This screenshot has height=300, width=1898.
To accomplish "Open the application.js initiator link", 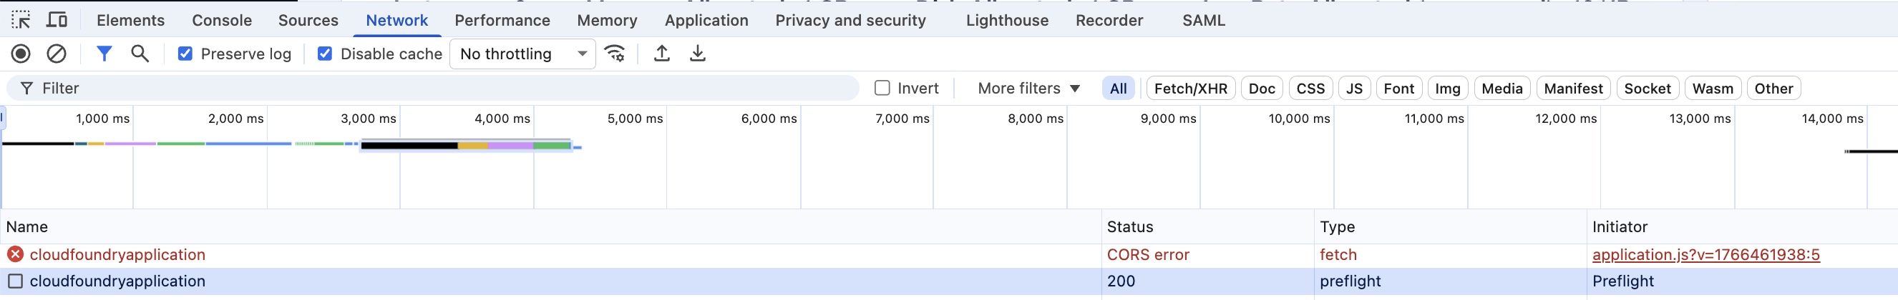I will pyautogui.click(x=1705, y=254).
